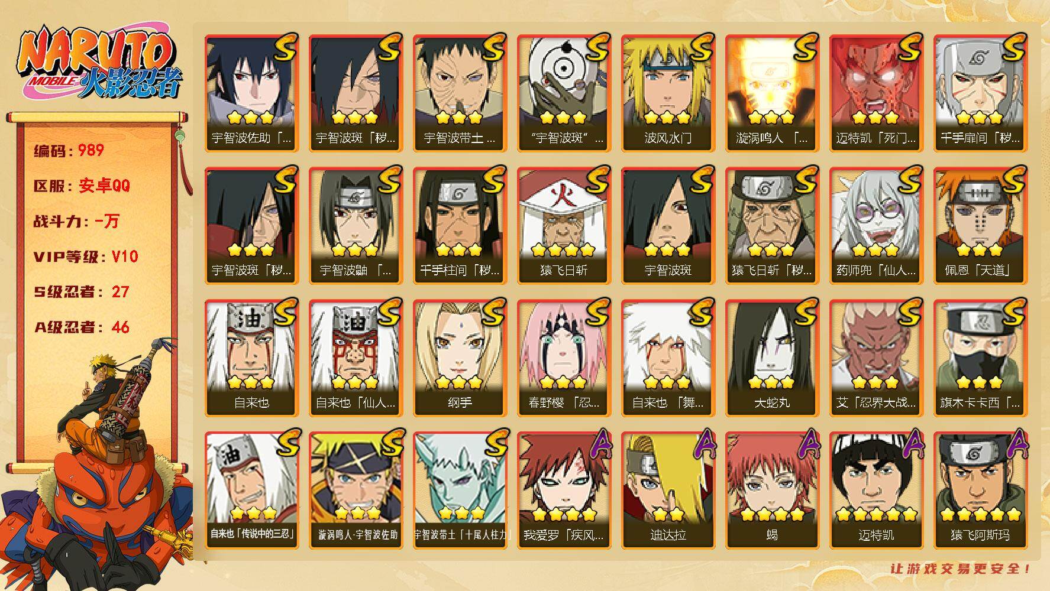The image size is (1050, 591).
Task: Select the 佩恩「天道」 card
Action: coord(980,225)
